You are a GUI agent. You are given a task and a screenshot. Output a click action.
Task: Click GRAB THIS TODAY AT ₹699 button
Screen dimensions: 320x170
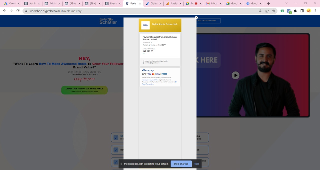[x=84, y=90]
